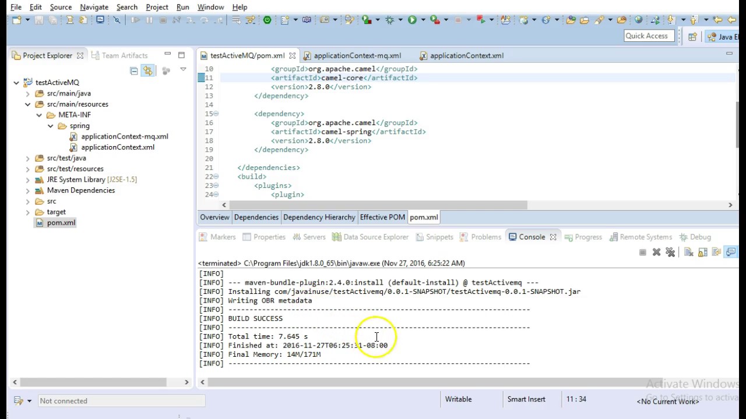Open the Run launch dropdown arrow

[423, 20]
